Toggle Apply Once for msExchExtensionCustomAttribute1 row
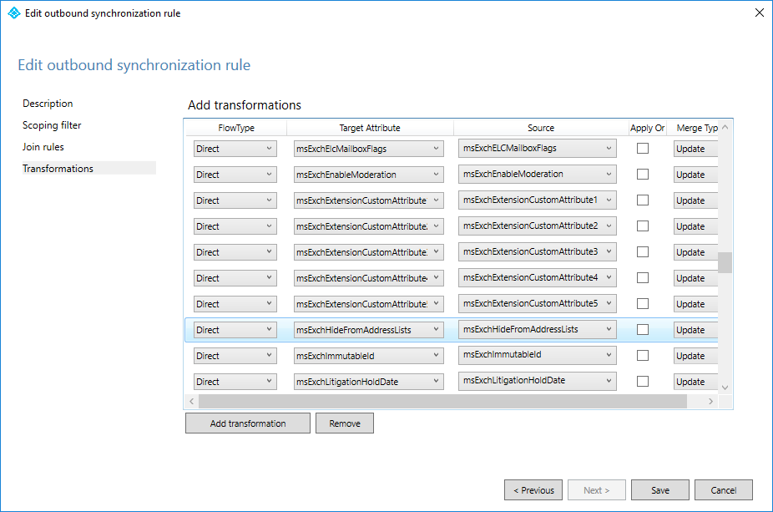Viewport: 773px width, 512px height. (643, 200)
